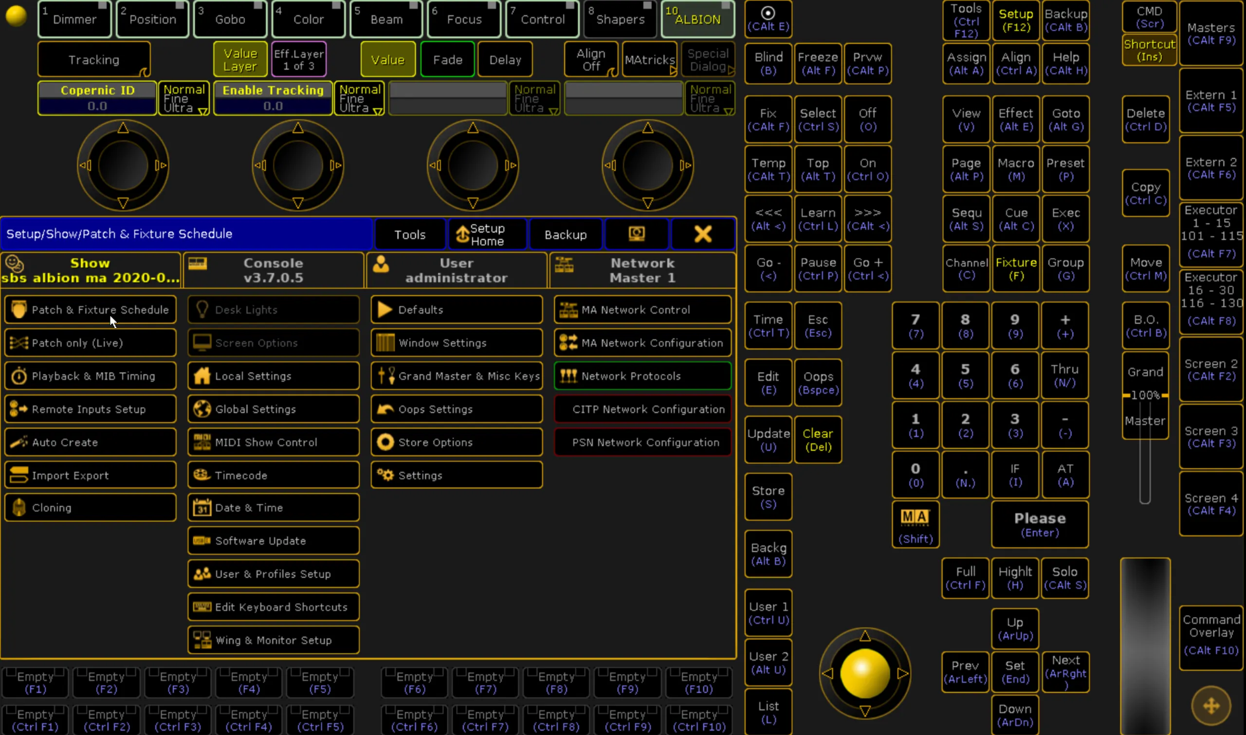
Task: Click the Copernic ID value field
Action: tap(97, 106)
